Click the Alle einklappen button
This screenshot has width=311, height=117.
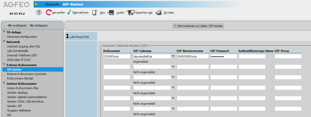tap(39, 25)
